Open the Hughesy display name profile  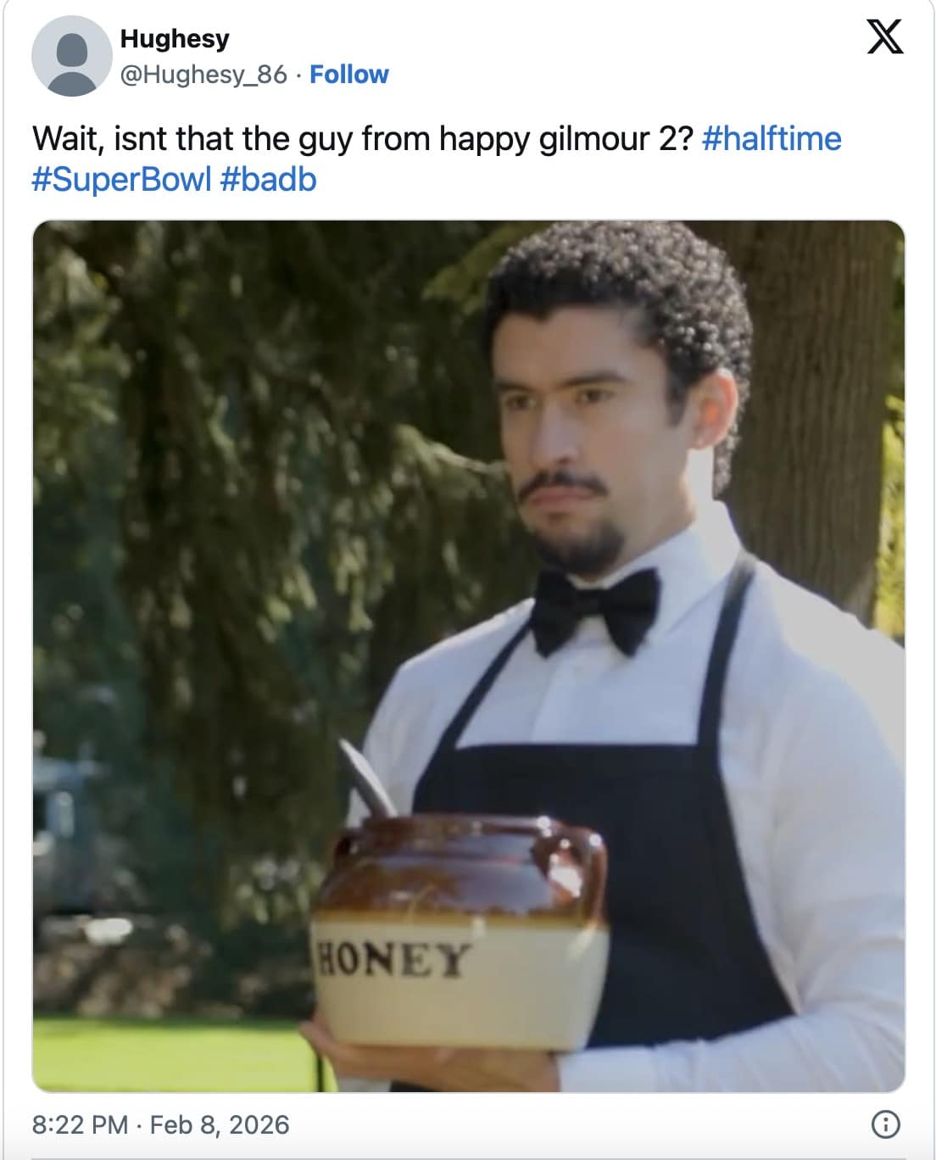point(175,38)
